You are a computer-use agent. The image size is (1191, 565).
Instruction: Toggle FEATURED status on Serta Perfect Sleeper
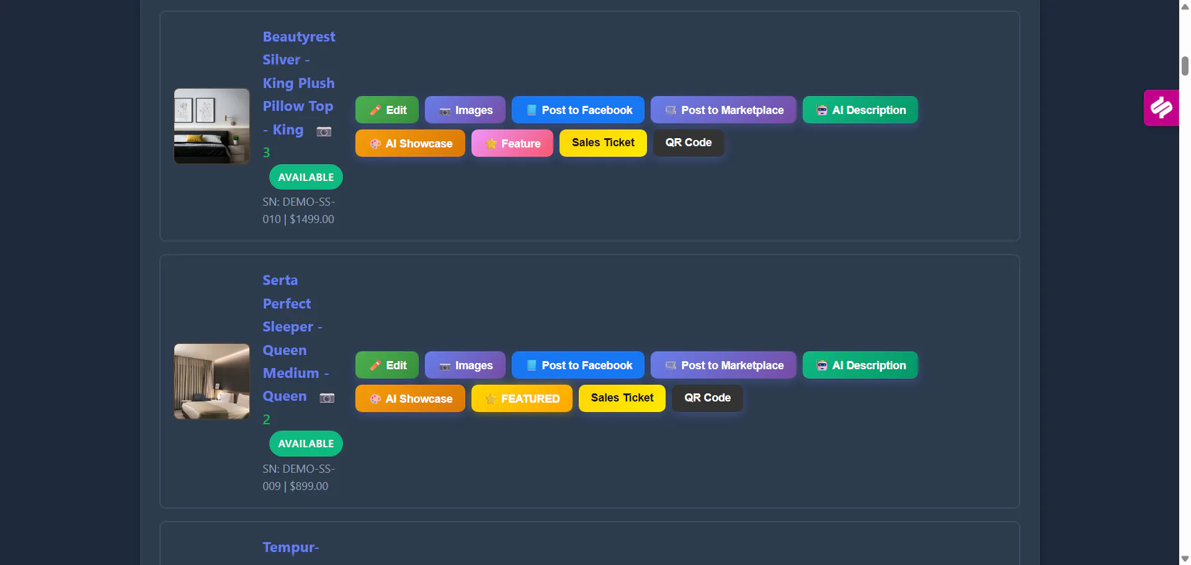pos(522,398)
